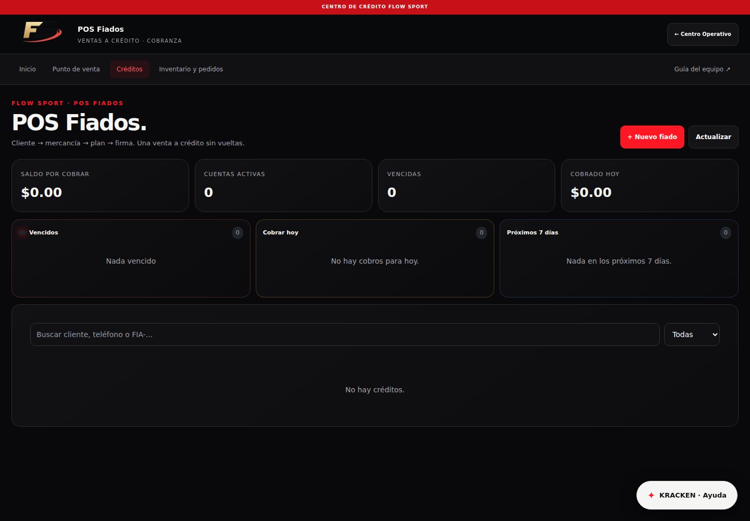Image resolution: width=750 pixels, height=521 pixels.
Task: Click the Cobrado hoy card
Action: click(649, 185)
